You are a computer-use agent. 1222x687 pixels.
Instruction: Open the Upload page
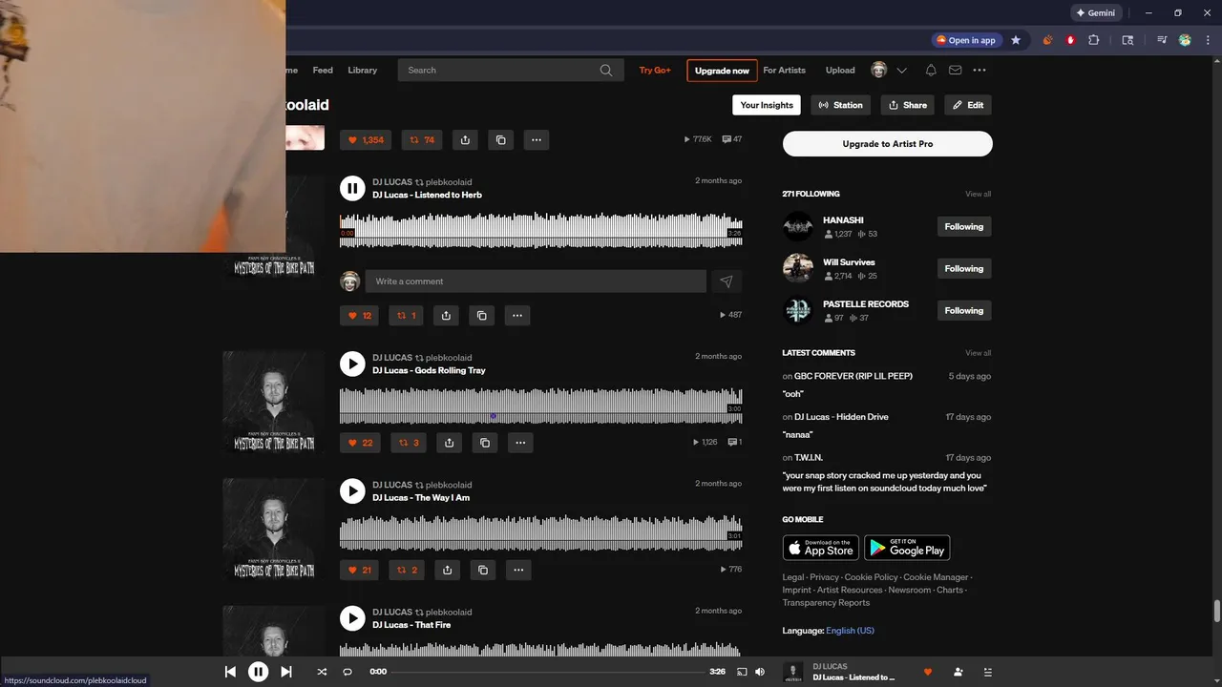pos(840,70)
